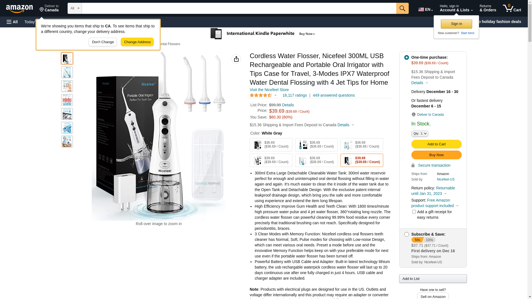The image size is (532, 299).
Task: Open the Visit the Nicefeel Store link
Action: pyautogui.click(x=269, y=90)
